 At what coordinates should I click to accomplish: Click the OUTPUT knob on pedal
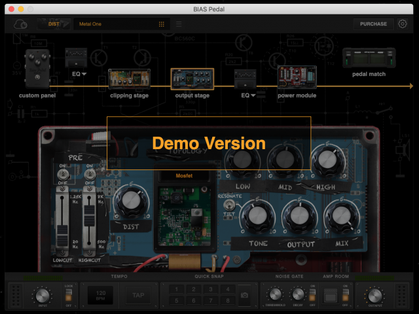(x=300, y=216)
